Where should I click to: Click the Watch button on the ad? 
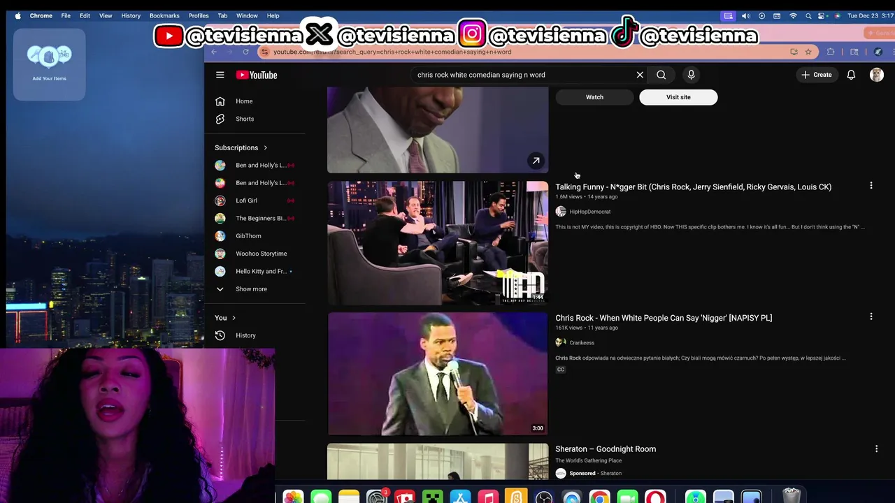pyautogui.click(x=594, y=97)
